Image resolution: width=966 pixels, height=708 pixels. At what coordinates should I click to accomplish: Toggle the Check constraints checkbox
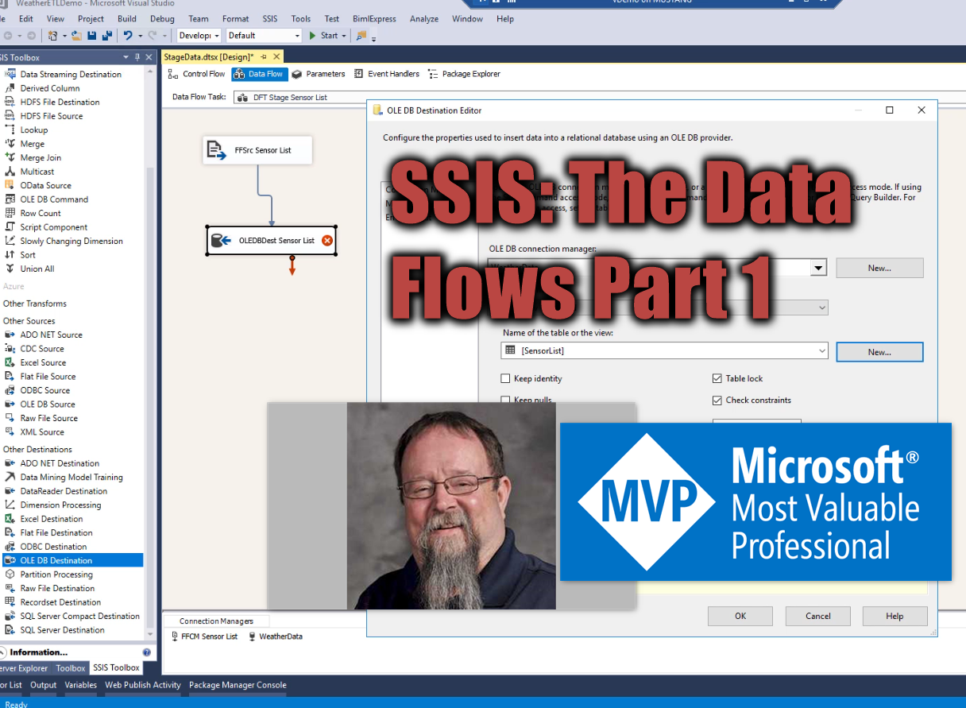(717, 400)
